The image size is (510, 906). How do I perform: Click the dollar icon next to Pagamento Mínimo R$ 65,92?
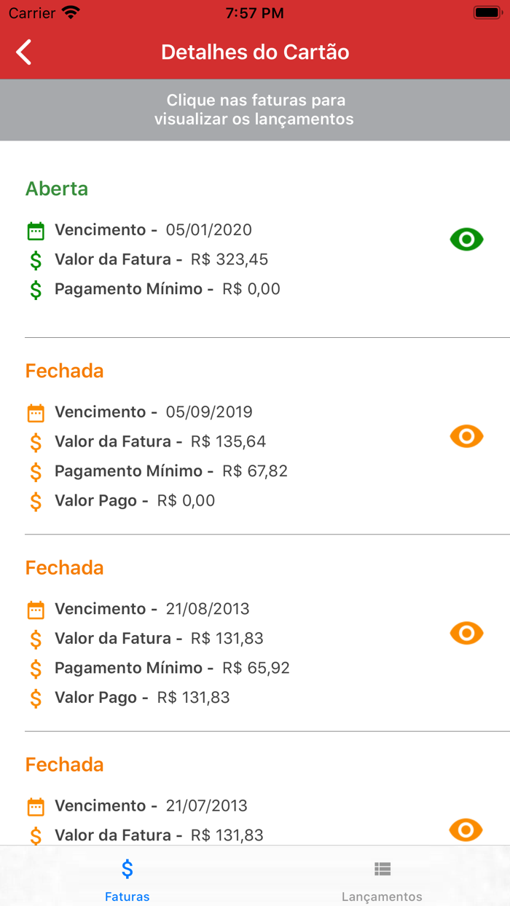[x=34, y=668]
